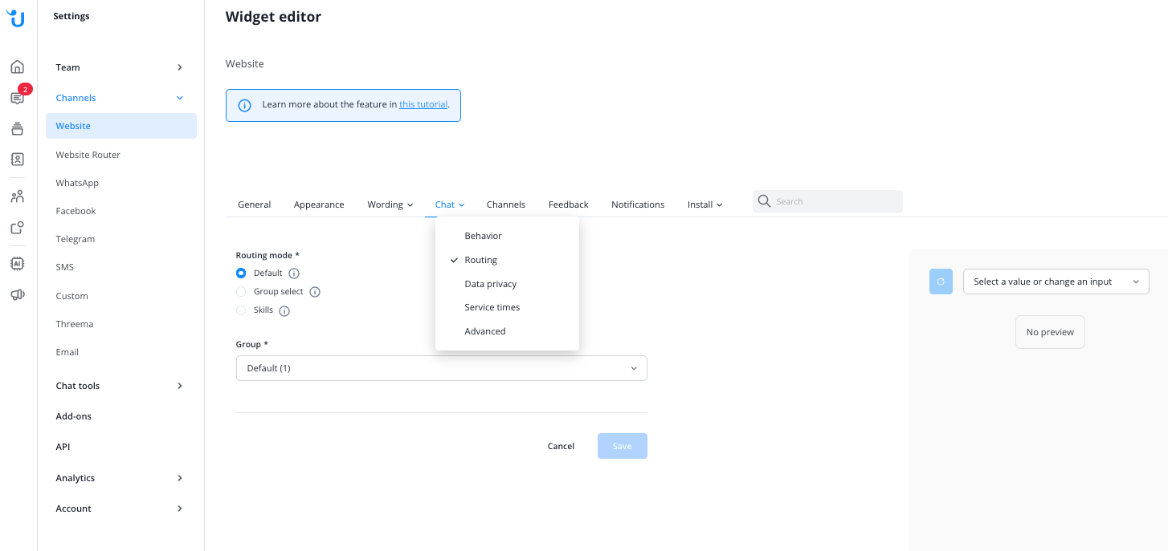This screenshot has height=551, width=1168.
Task: Select the Default routing mode radio
Action: (x=241, y=273)
